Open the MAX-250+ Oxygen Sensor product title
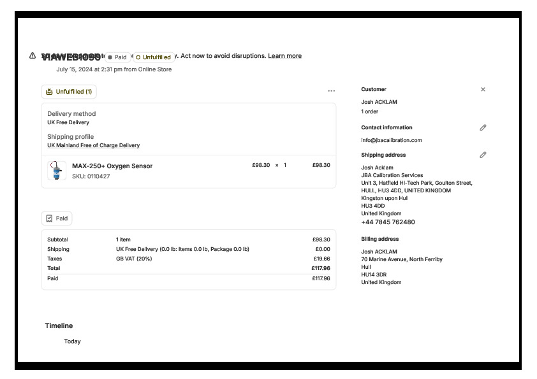The image size is (537, 379). [x=112, y=166]
